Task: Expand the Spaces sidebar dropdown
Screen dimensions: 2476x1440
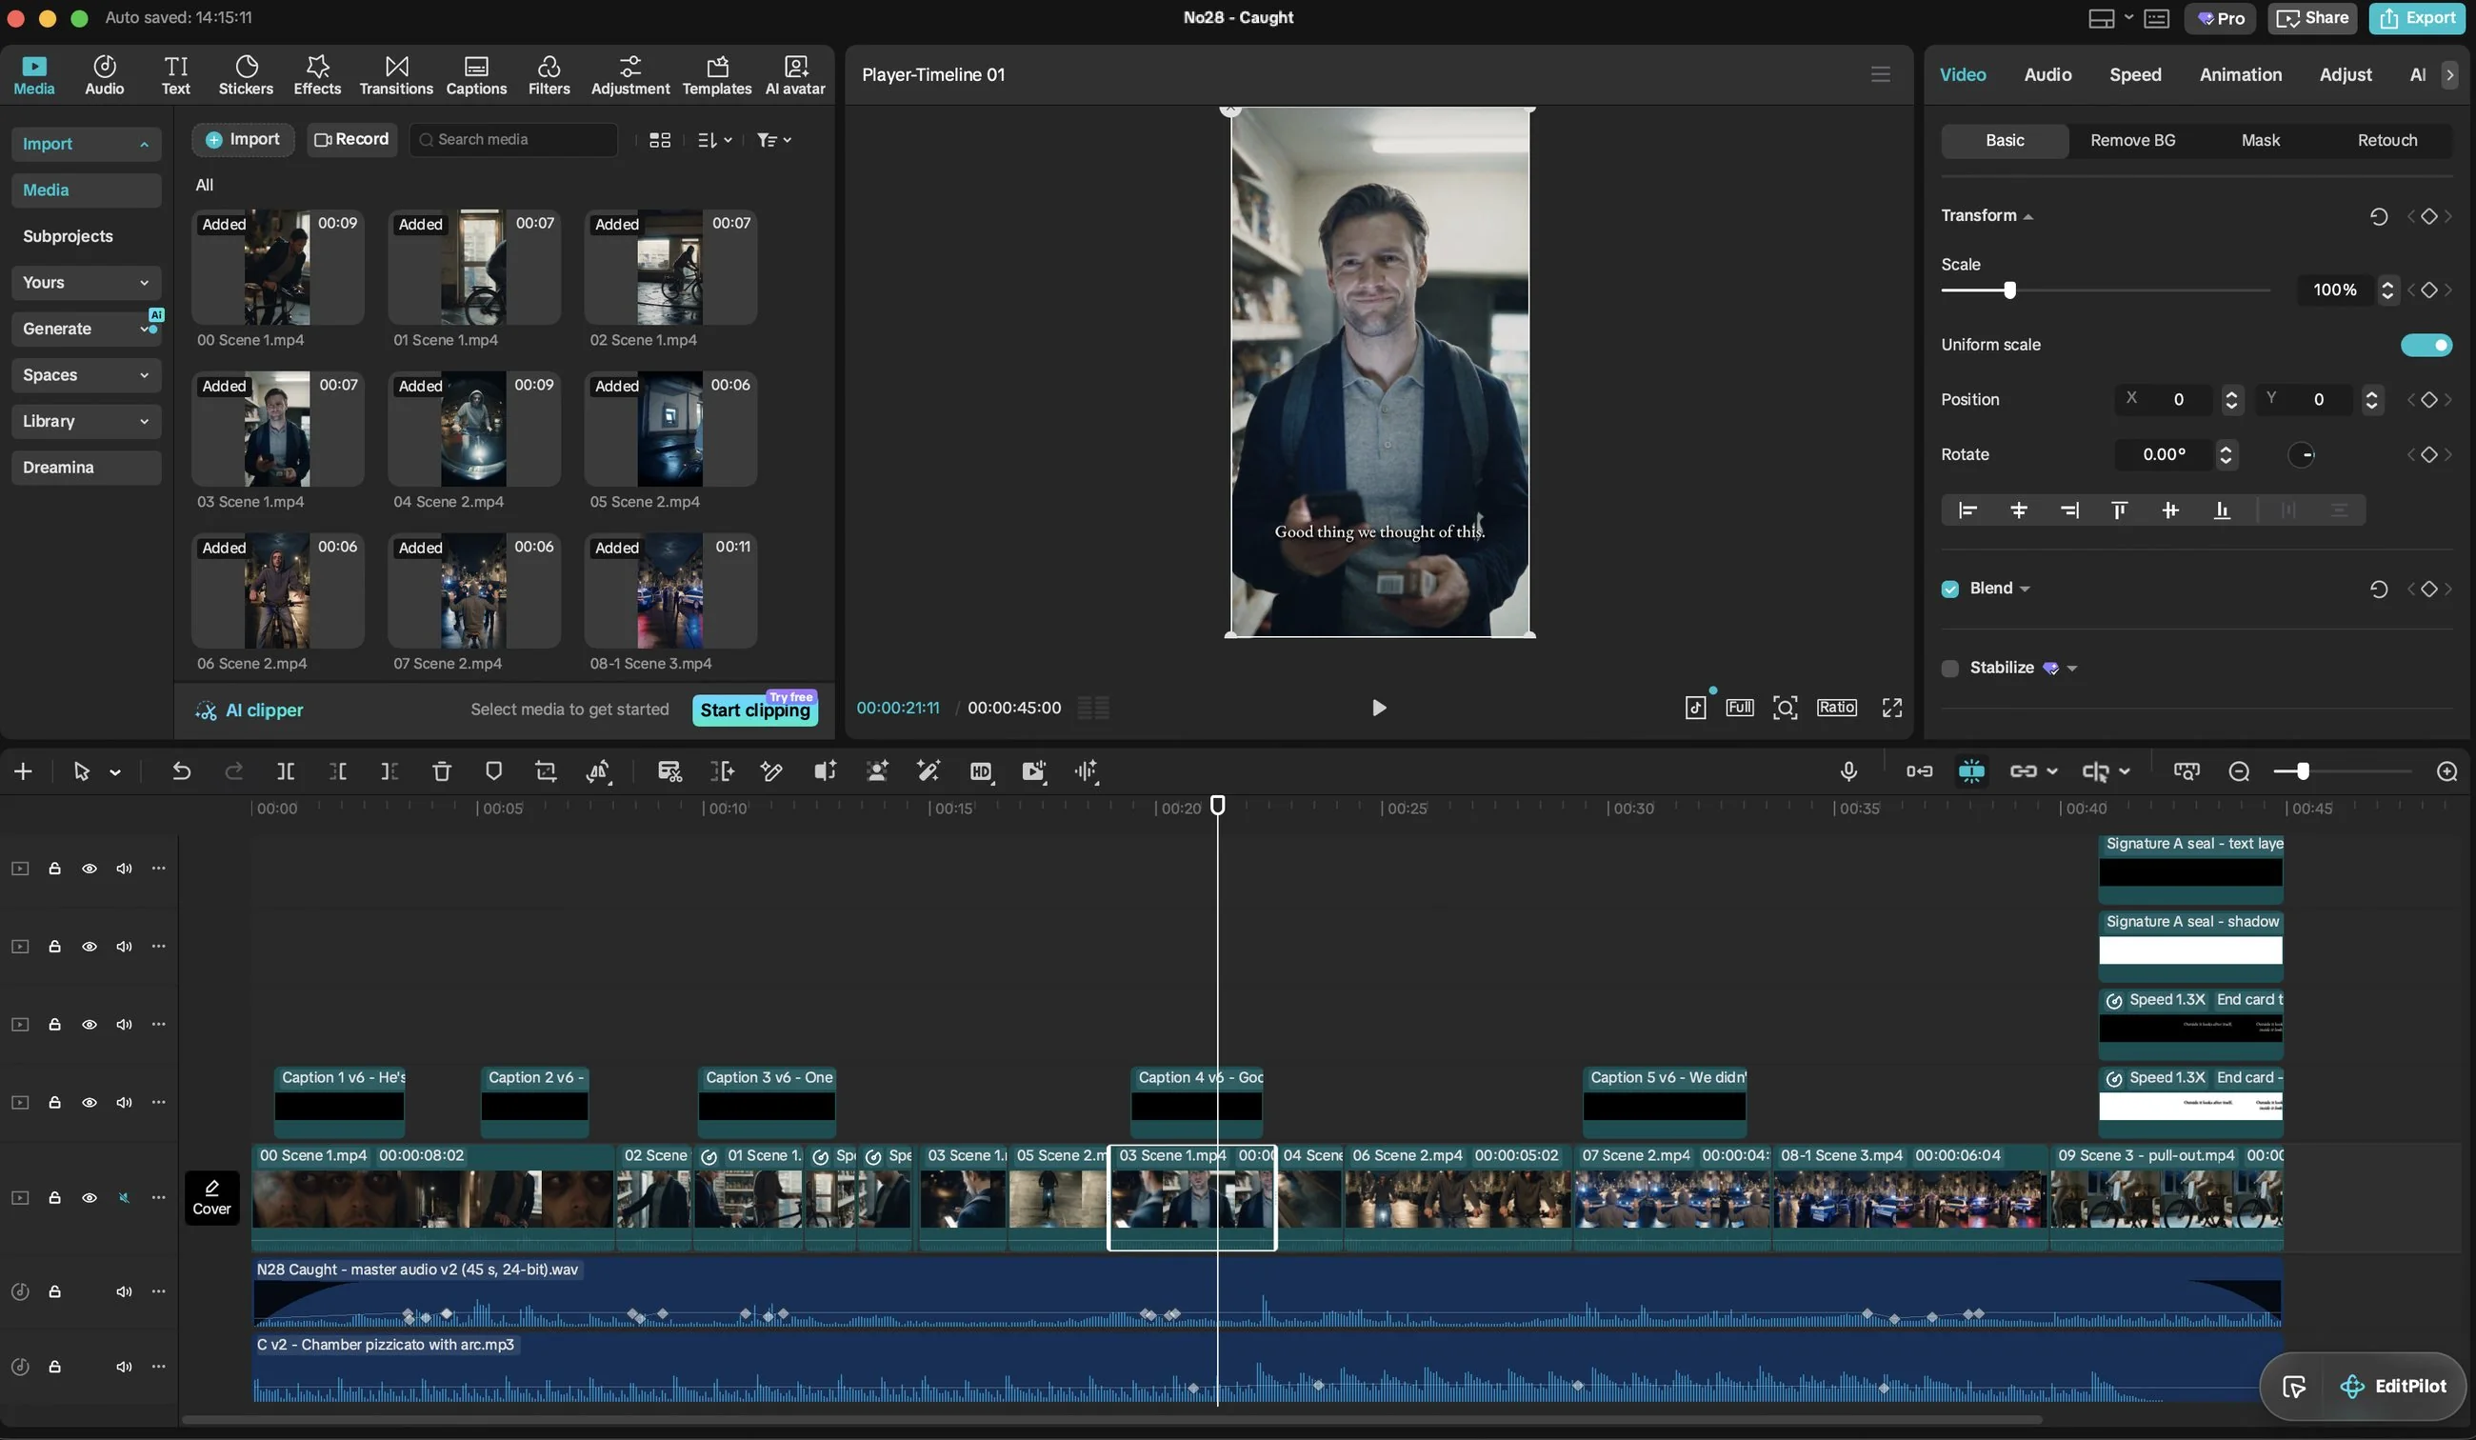Action: 87,375
